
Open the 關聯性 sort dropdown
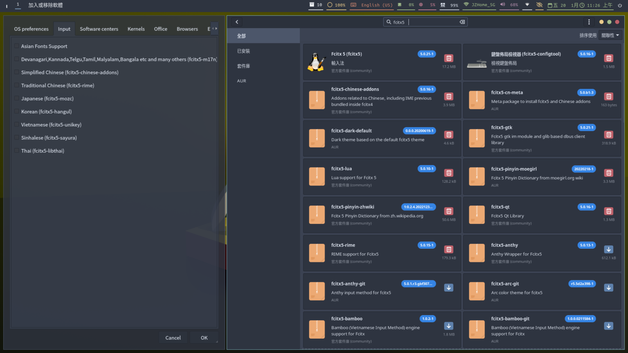point(610,36)
